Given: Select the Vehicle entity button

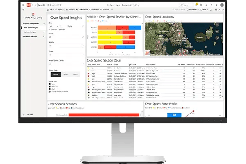Looking at the screenshot, I should (56, 74).
